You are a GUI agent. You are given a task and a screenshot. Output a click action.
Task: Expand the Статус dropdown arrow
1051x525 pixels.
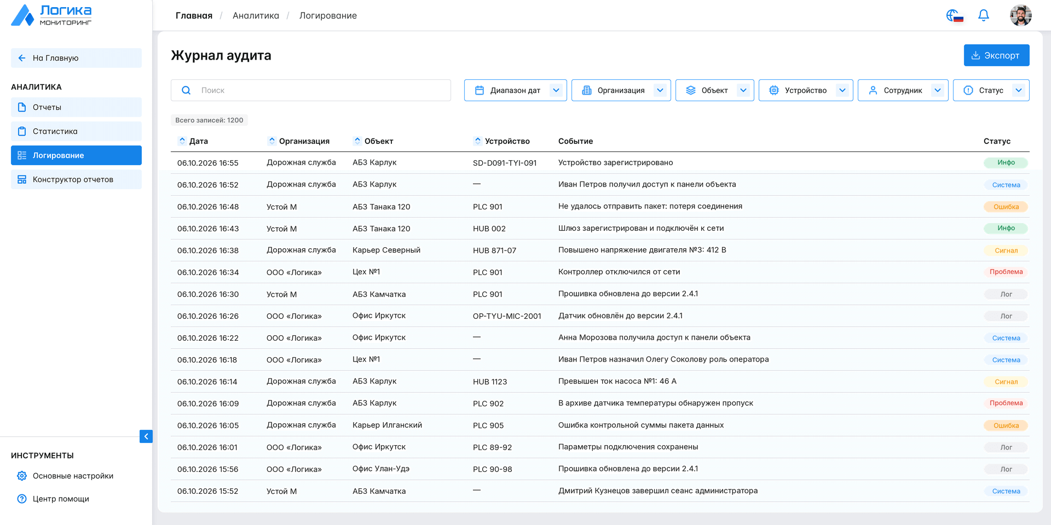click(1019, 90)
